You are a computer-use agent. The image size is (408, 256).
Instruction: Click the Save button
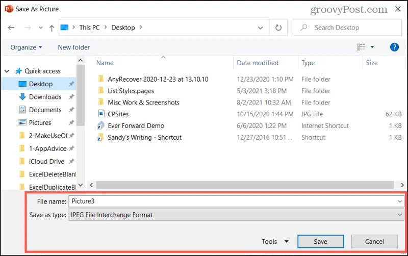click(x=321, y=241)
